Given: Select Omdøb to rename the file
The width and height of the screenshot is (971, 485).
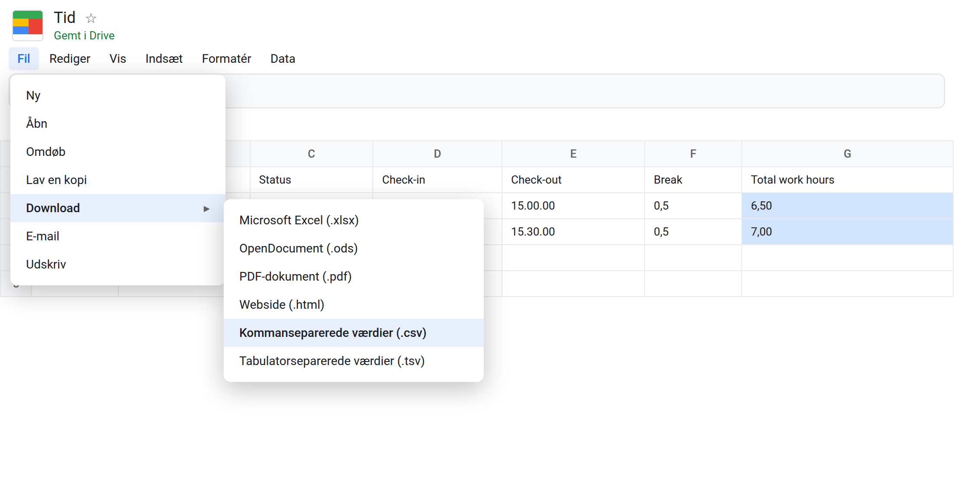Looking at the screenshot, I should (x=117, y=152).
